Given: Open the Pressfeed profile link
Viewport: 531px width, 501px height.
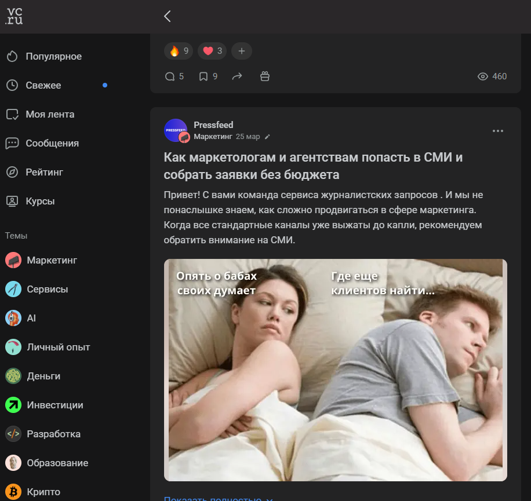Looking at the screenshot, I should click(213, 125).
